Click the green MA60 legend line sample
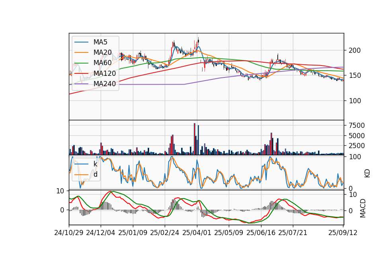 pyautogui.click(x=81, y=63)
